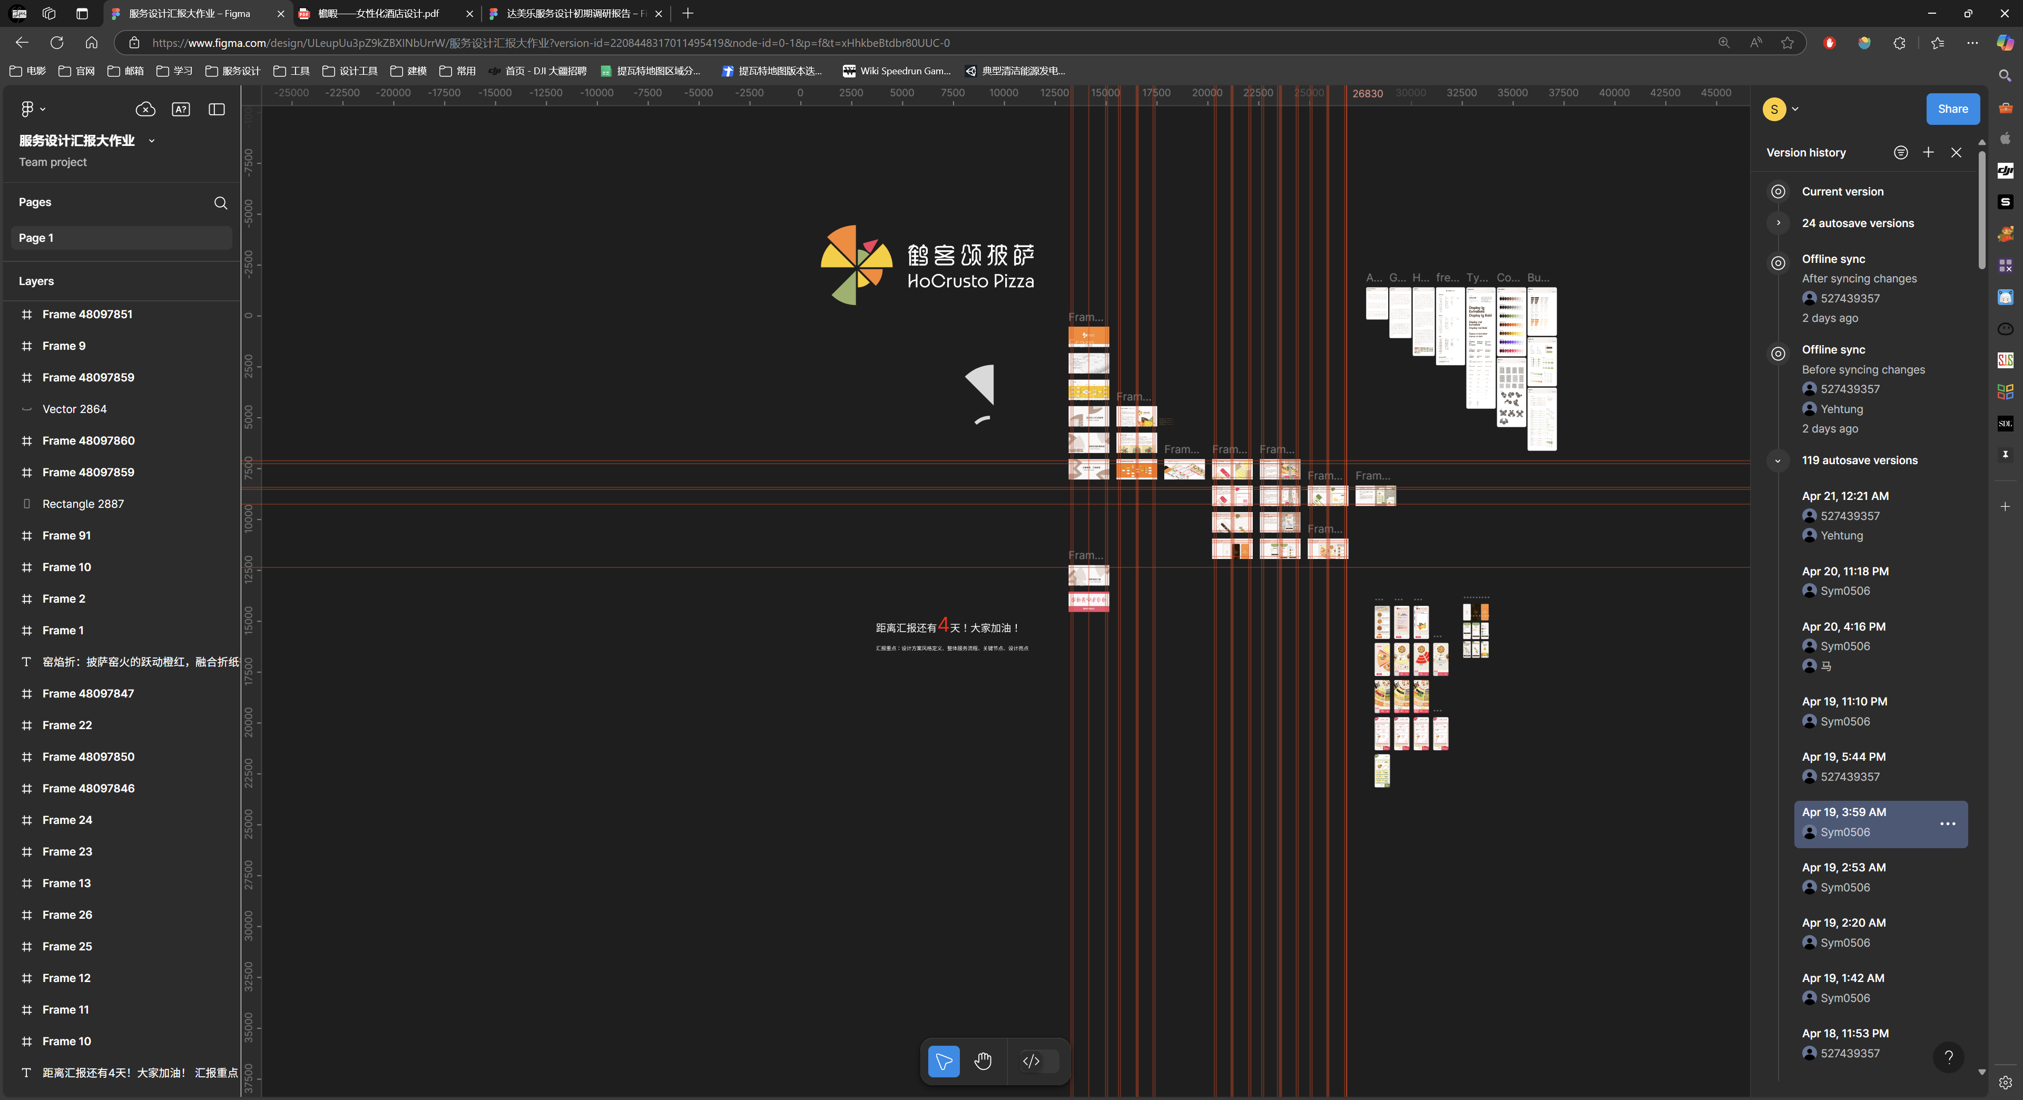Select the Move tool in bottom toolbar

[943, 1060]
